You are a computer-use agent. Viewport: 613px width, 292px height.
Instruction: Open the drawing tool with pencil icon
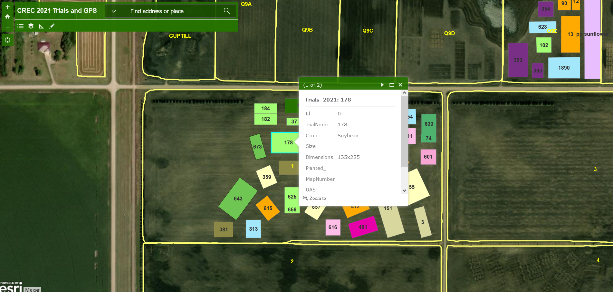coord(52,26)
